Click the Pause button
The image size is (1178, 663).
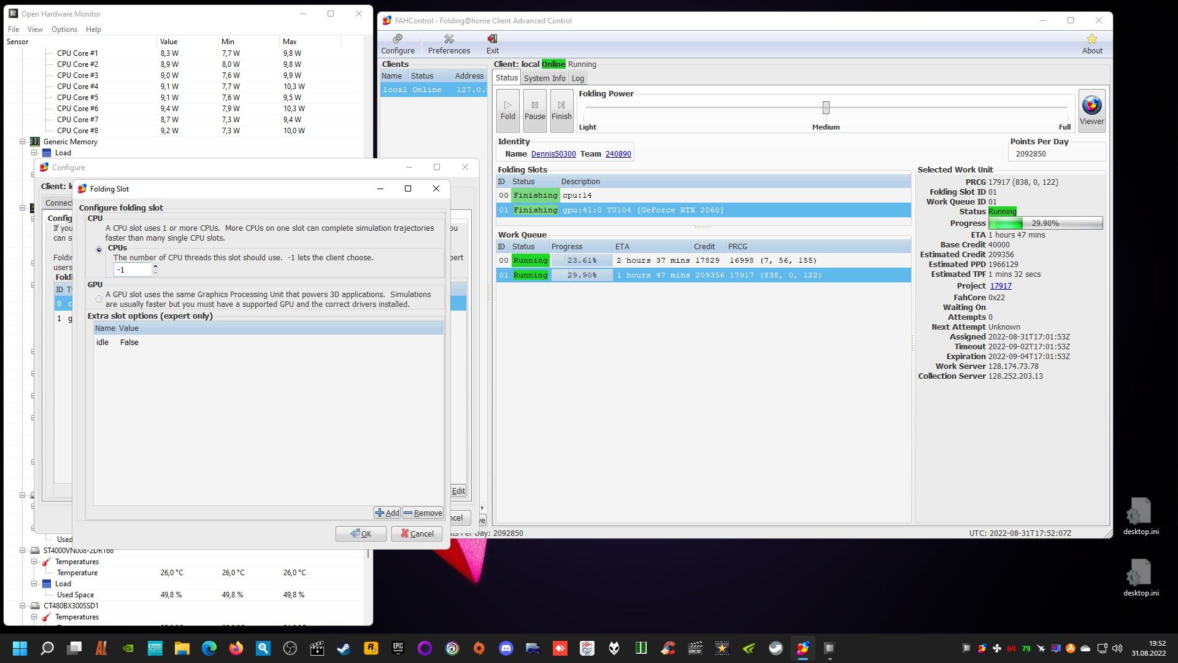[534, 110]
